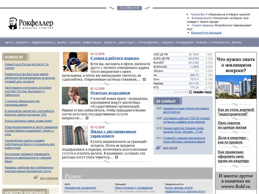Image resolution: width=259 pixels, height=194 pixels.
Task: Click the BrentSP quote row
Action: click(183, 63)
